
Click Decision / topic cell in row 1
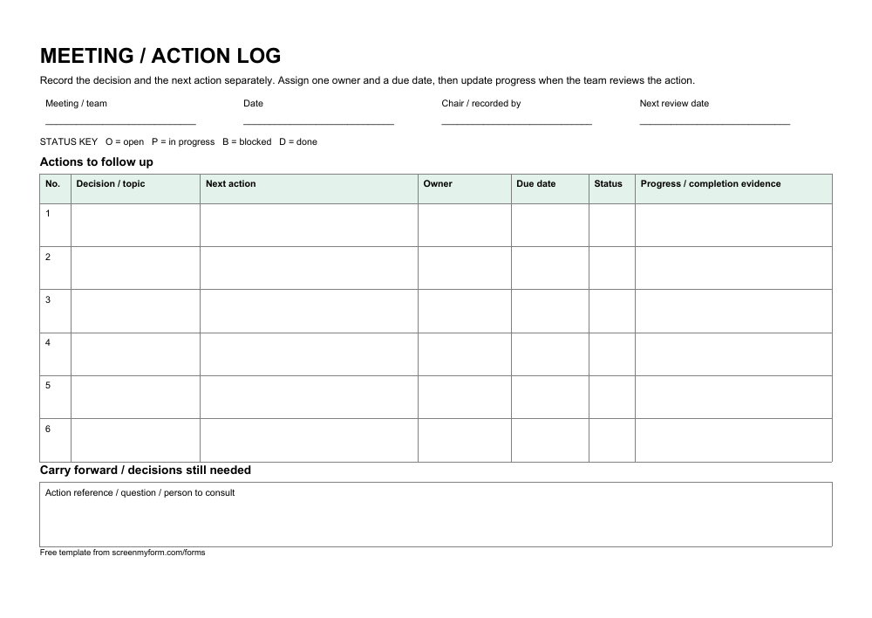click(x=136, y=225)
